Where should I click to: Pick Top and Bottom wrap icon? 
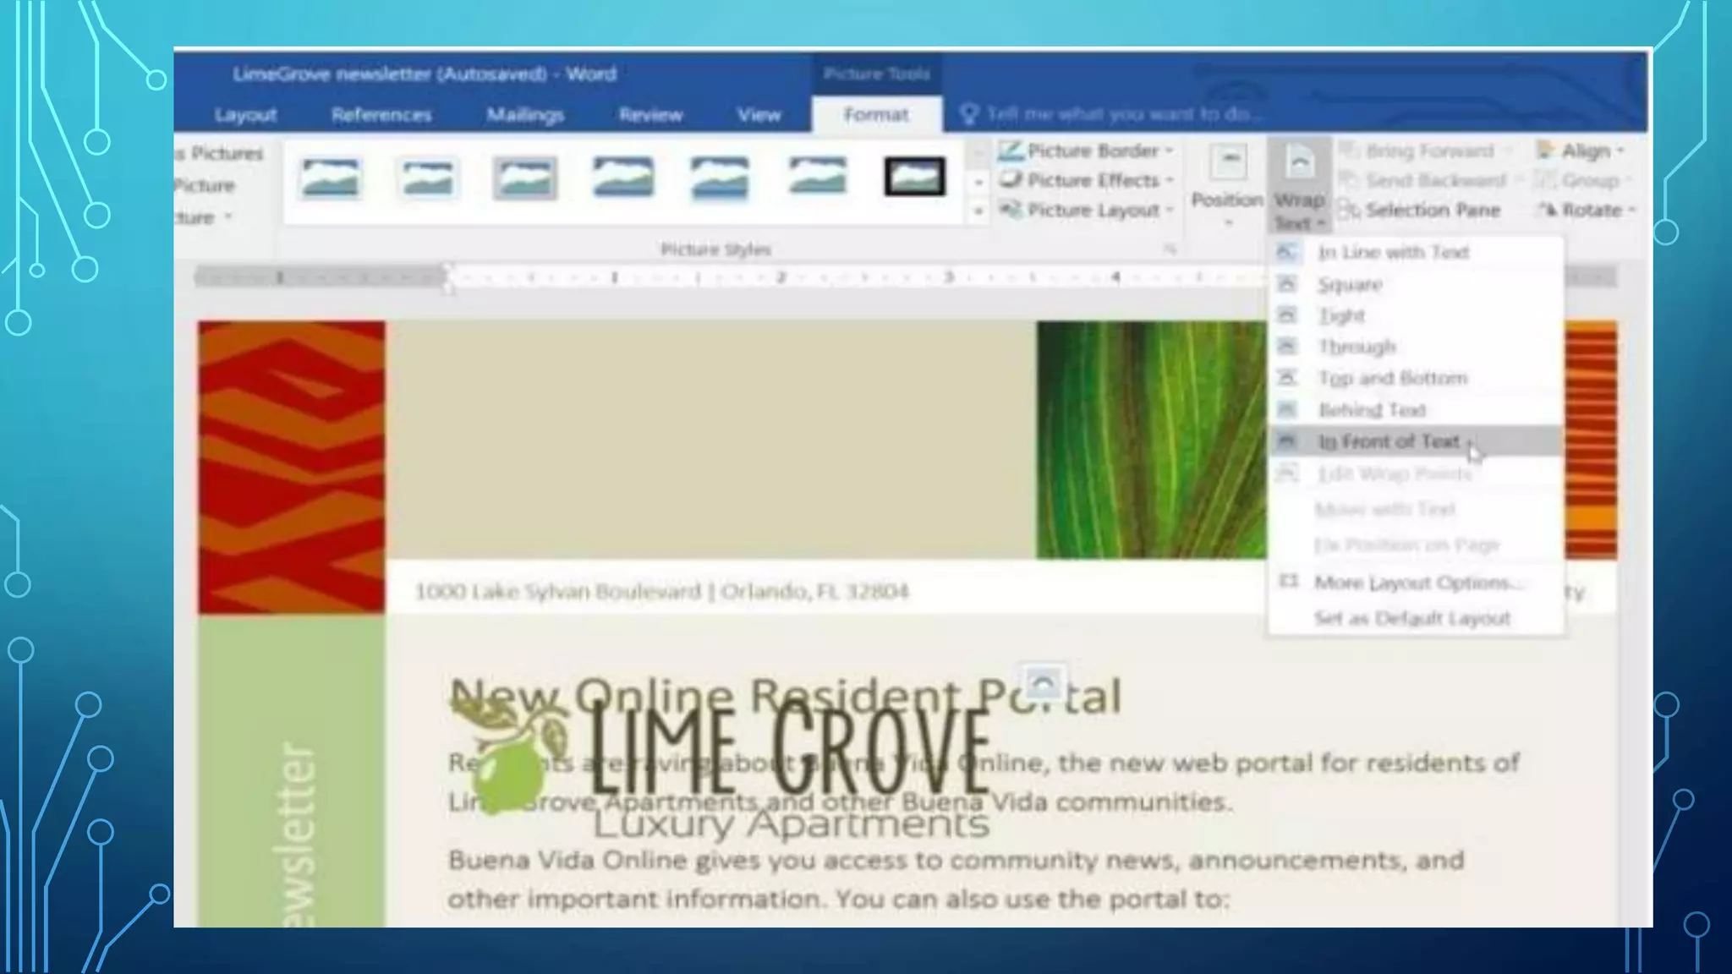(1286, 378)
